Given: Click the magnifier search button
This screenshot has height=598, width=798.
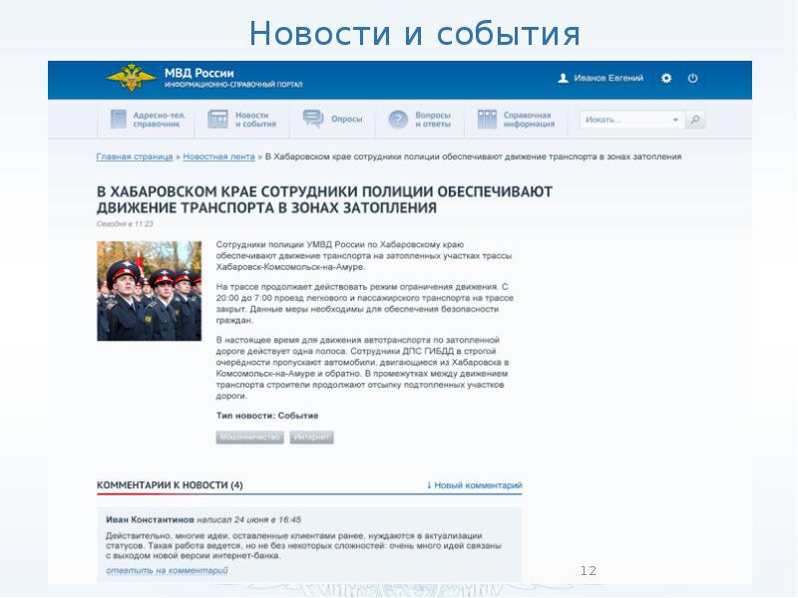Looking at the screenshot, I should 696,120.
